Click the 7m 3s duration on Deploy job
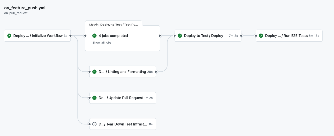This screenshot has width=334, height=136. coord(233,36)
